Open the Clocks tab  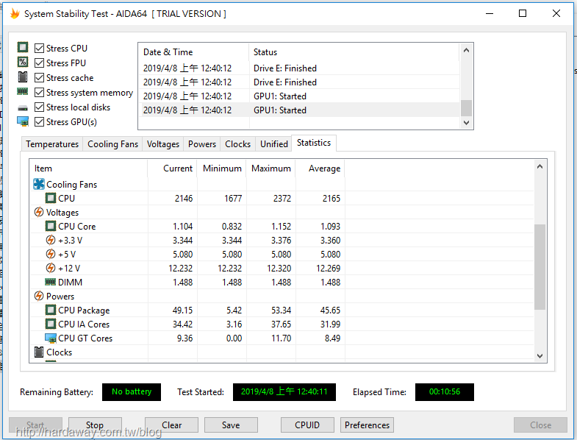coord(237,144)
